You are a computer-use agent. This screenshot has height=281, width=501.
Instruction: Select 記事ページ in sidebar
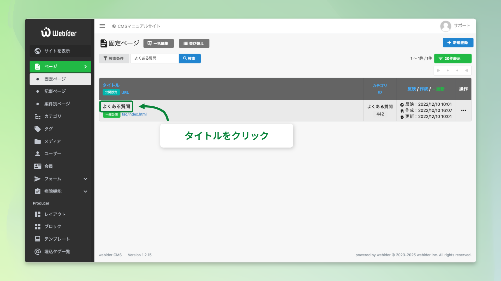click(55, 91)
